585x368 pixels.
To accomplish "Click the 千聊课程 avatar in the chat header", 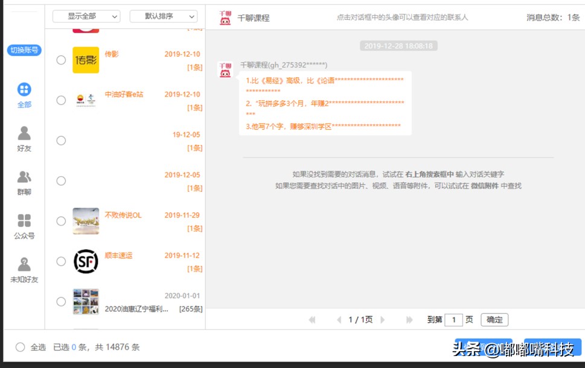I will pyautogui.click(x=224, y=17).
